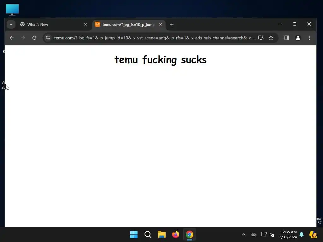Click the forward navigation arrow
The image size is (323, 242).
(23, 38)
